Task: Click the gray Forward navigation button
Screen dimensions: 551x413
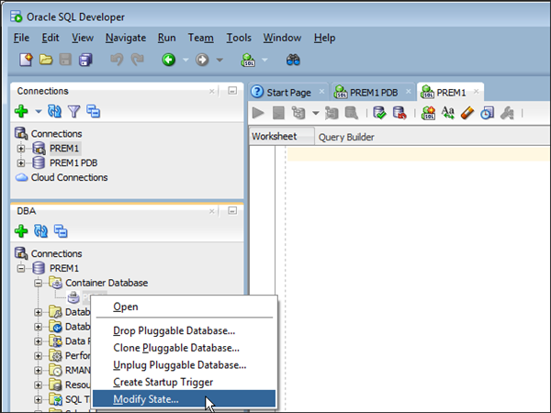Action: [202, 60]
